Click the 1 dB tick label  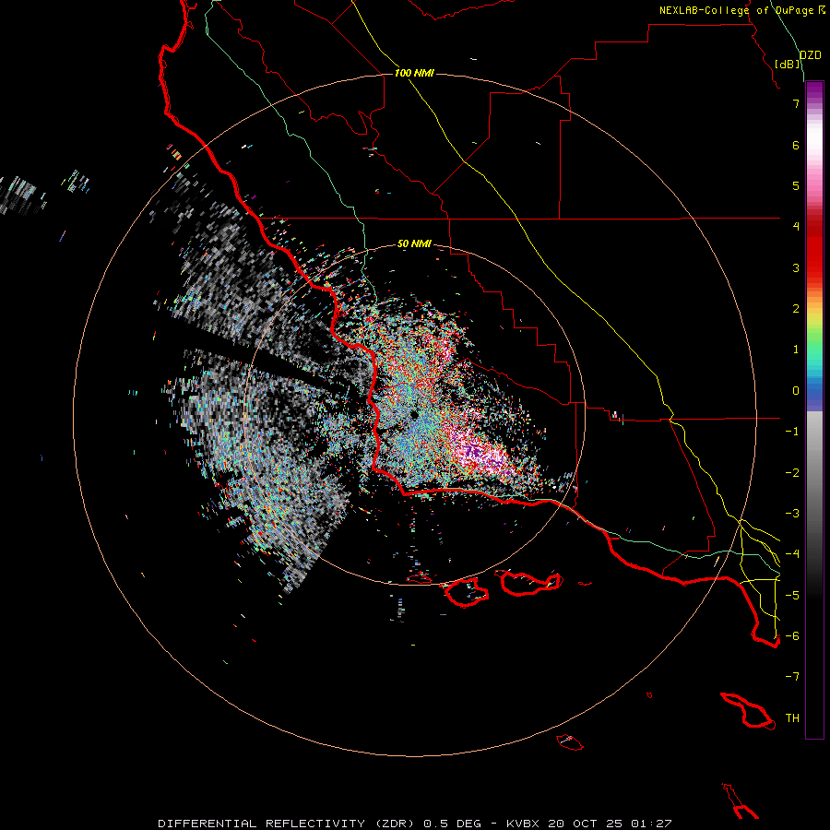point(796,350)
